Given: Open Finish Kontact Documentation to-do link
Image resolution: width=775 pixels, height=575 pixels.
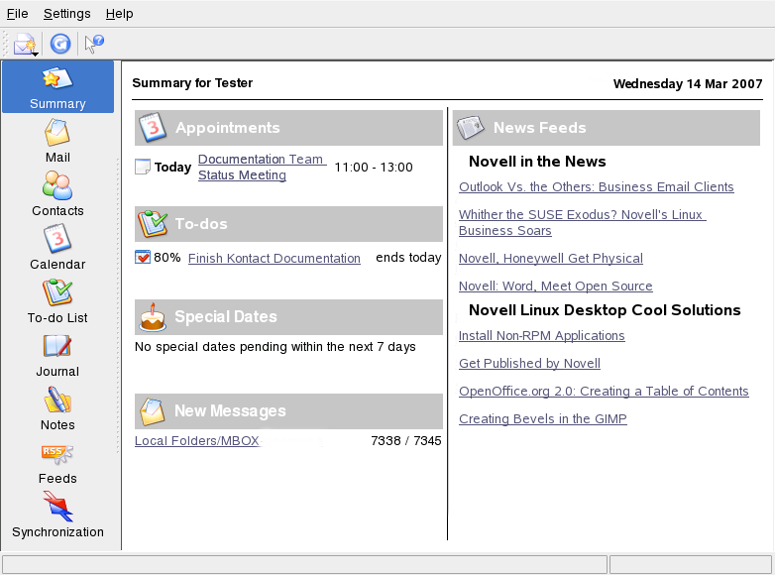Looking at the screenshot, I should 275,258.
